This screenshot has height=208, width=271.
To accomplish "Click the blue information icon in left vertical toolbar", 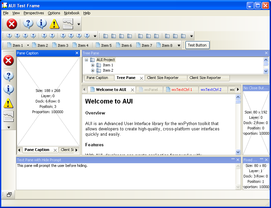I will click(x=8, y=90).
